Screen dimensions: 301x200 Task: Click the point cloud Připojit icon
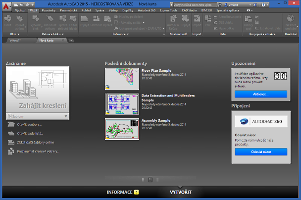pyautogui.click(x=185, y=19)
